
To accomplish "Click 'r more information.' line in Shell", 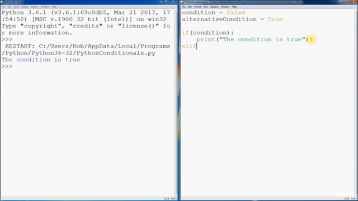I will (37, 33).
